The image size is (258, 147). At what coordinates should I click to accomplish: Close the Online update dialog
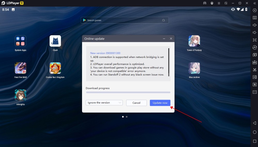[171, 39]
